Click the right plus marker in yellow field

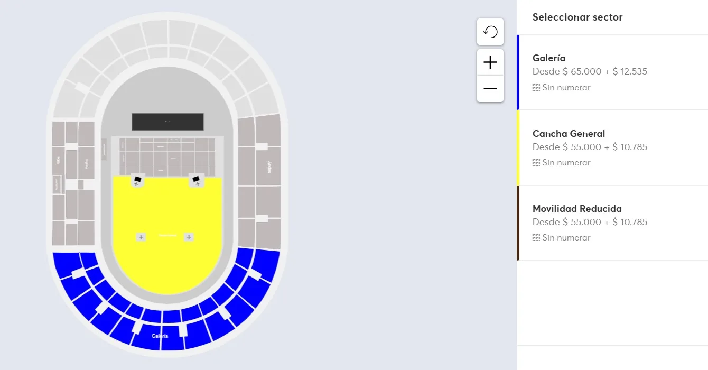point(189,237)
